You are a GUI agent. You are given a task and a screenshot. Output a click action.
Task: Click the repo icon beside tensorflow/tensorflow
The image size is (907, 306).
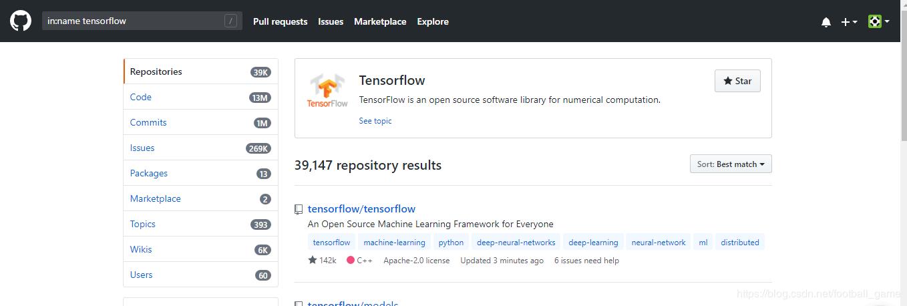299,209
